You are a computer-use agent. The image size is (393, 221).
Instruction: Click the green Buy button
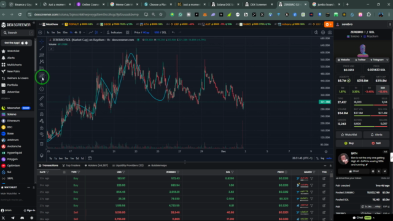click(349, 143)
